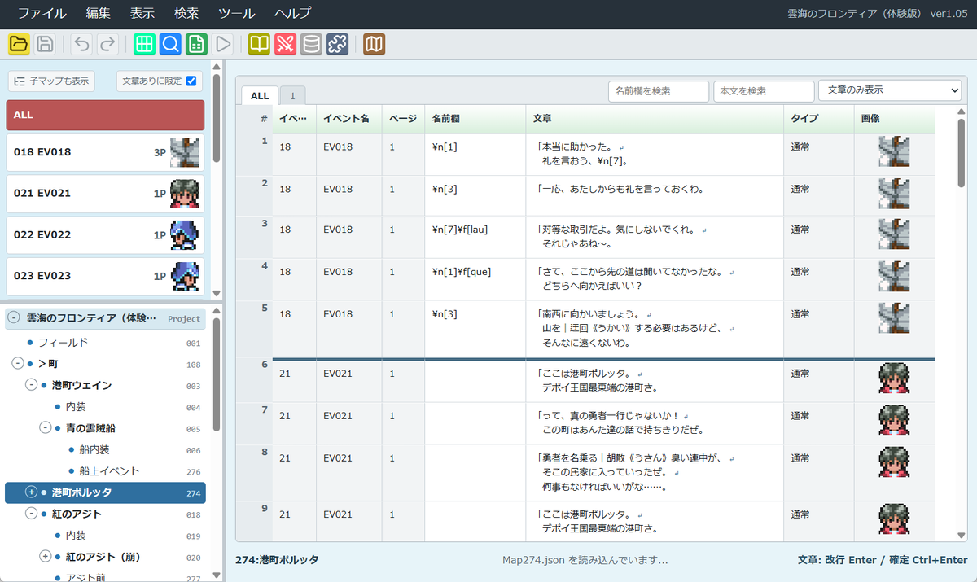Click character image in table row 1
977x582 pixels.
pos(894,151)
